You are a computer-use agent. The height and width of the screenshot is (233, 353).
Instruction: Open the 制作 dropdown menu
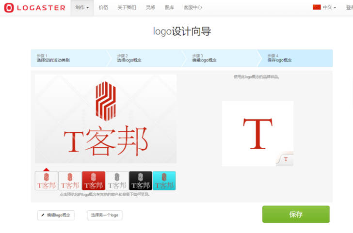point(82,8)
